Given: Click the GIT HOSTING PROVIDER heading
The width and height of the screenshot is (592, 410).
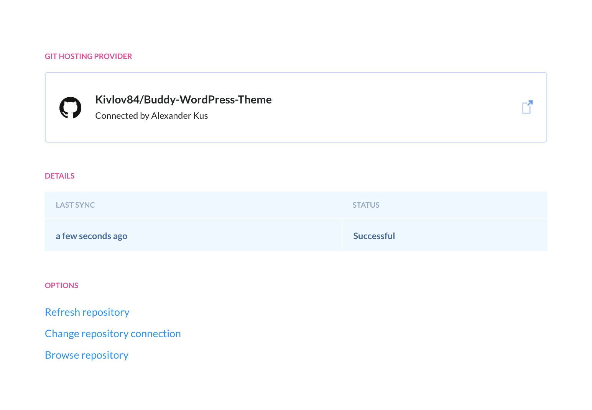Looking at the screenshot, I should pyautogui.click(x=88, y=56).
